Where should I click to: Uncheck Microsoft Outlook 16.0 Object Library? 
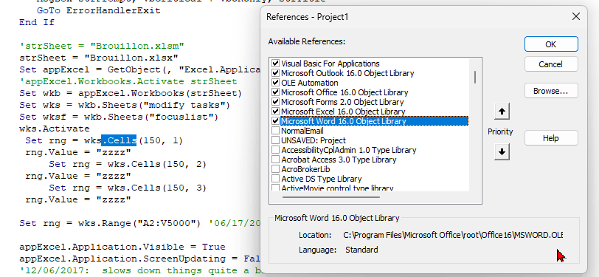click(x=275, y=73)
